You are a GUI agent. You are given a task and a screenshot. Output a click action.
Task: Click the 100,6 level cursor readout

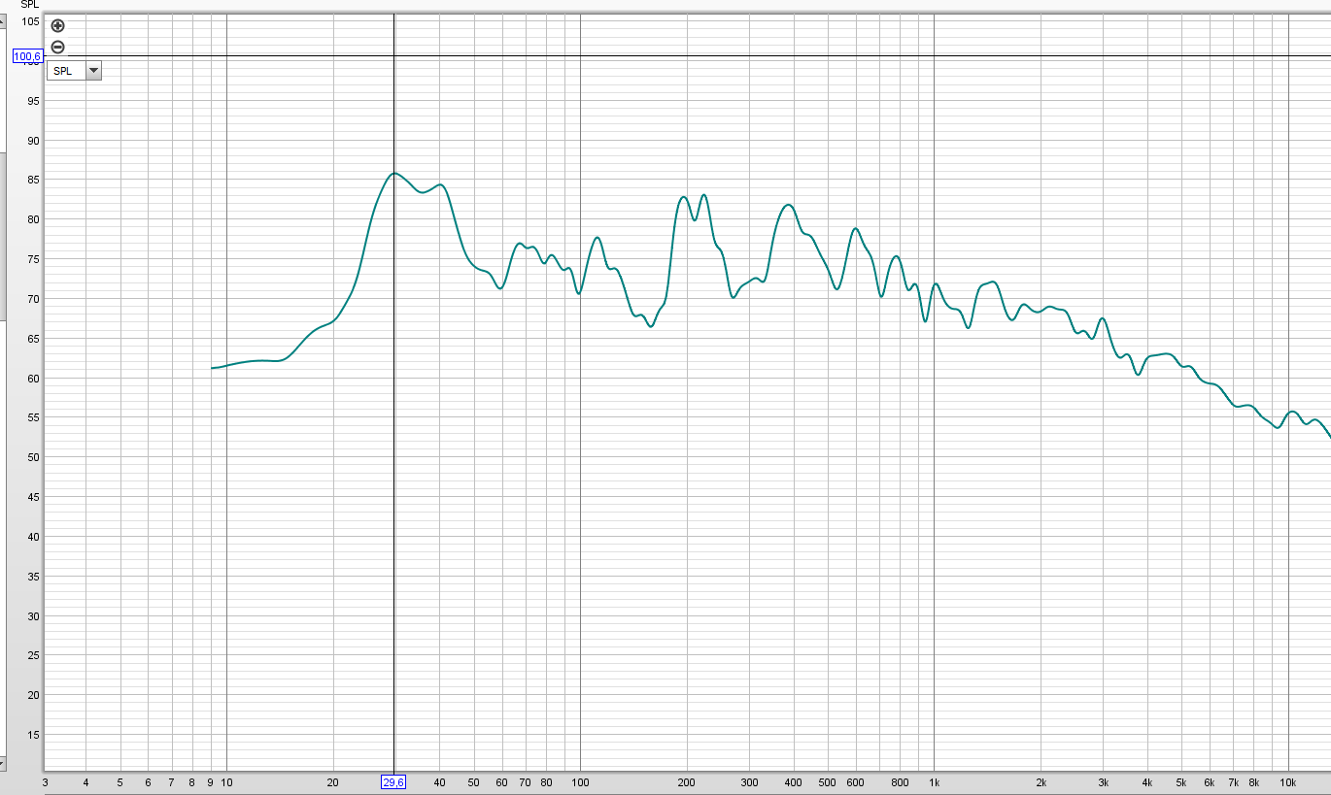click(27, 56)
